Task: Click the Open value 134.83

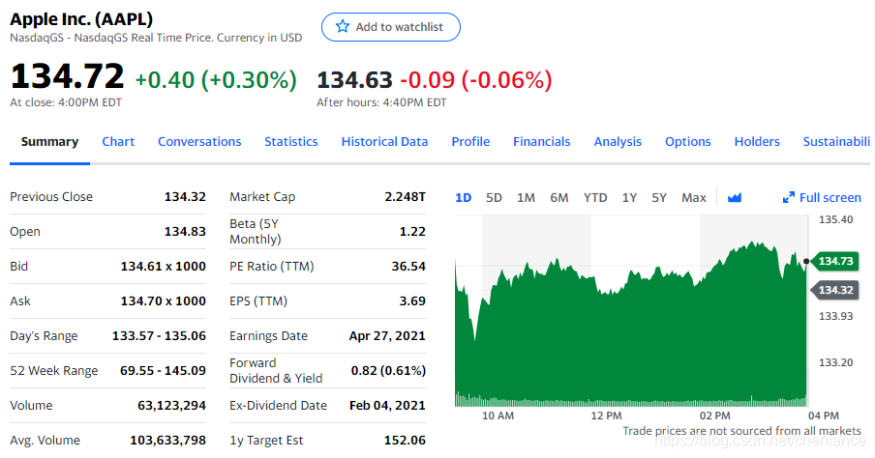Action: point(185,231)
